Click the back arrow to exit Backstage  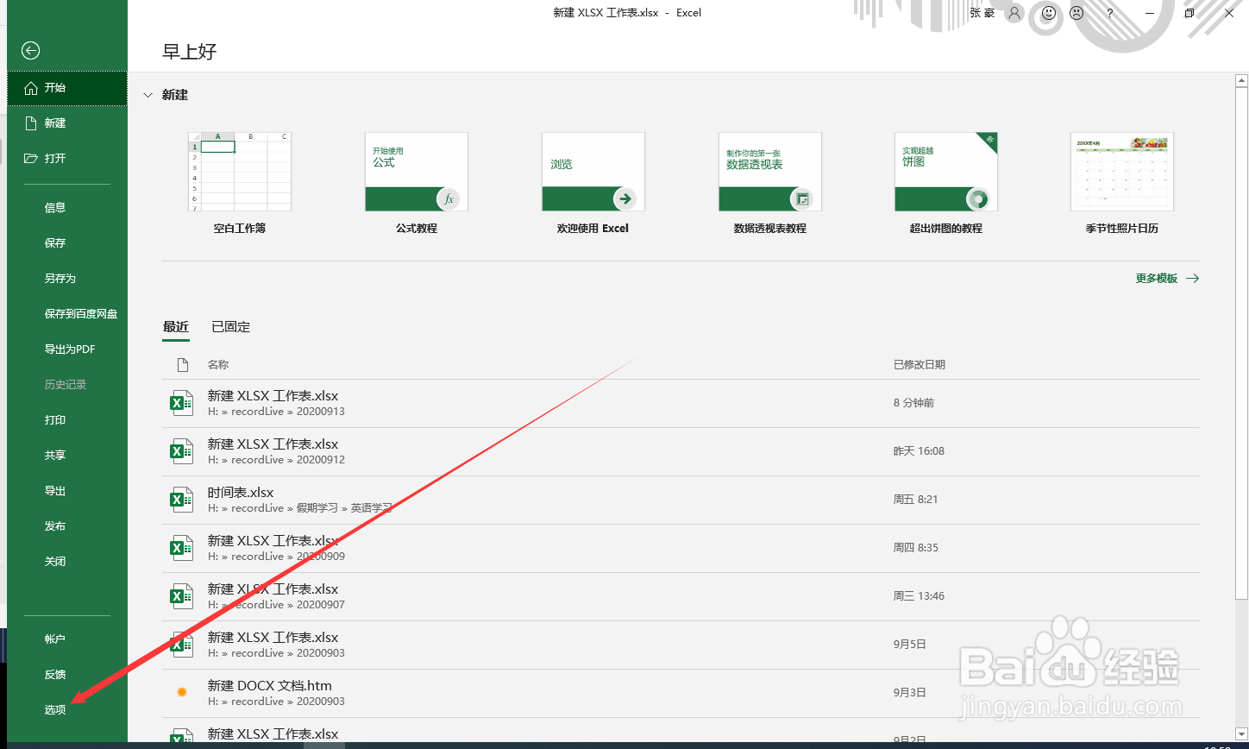31,51
